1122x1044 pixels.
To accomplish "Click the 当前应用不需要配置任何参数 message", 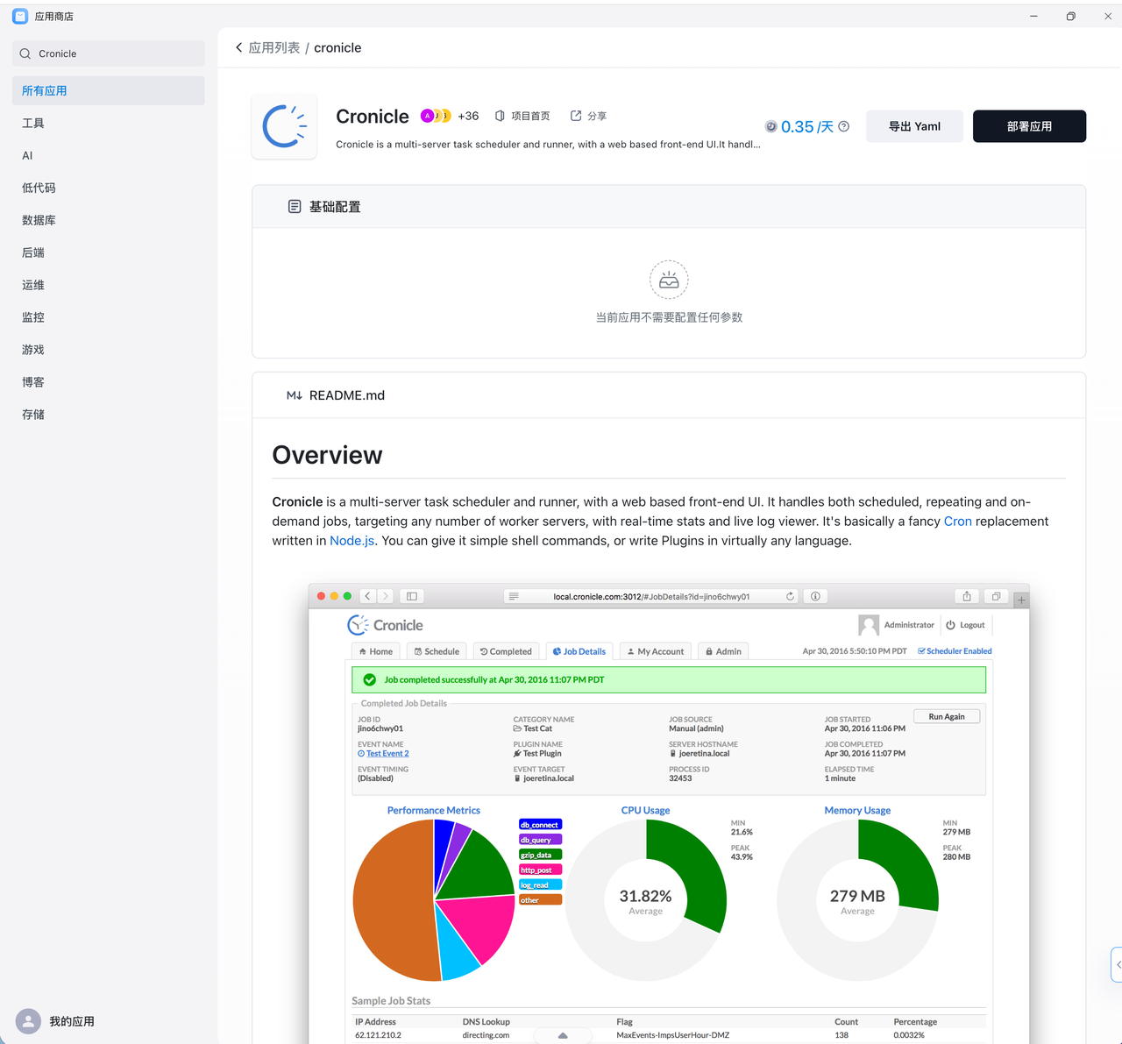I will click(669, 317).
